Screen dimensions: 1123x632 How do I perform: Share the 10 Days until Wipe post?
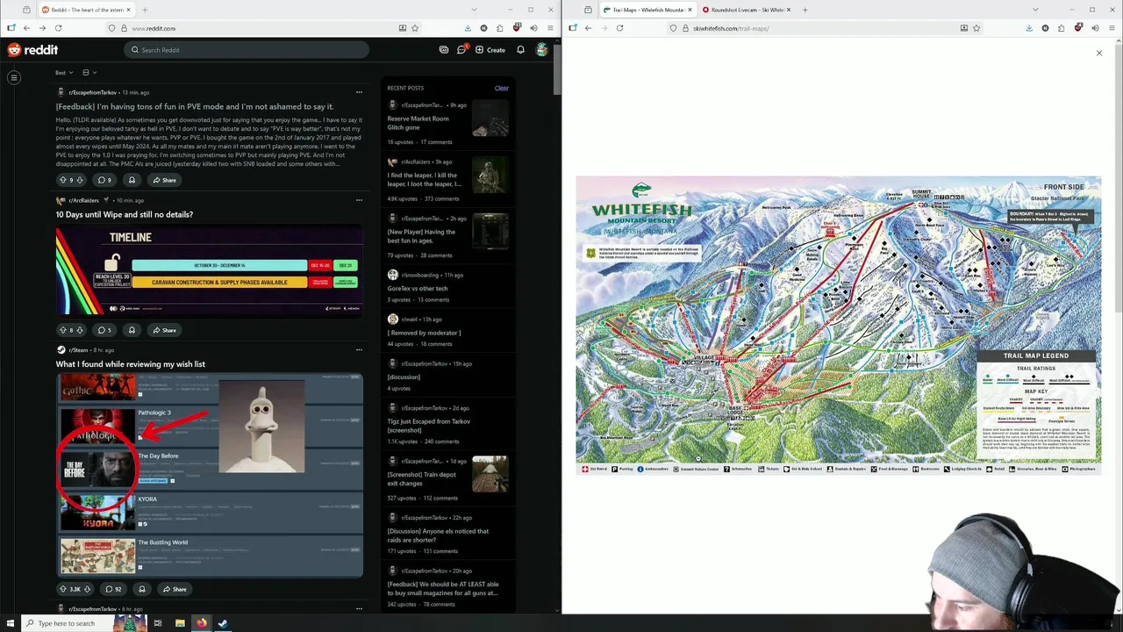pyautogui.click(x=164, y=330)
